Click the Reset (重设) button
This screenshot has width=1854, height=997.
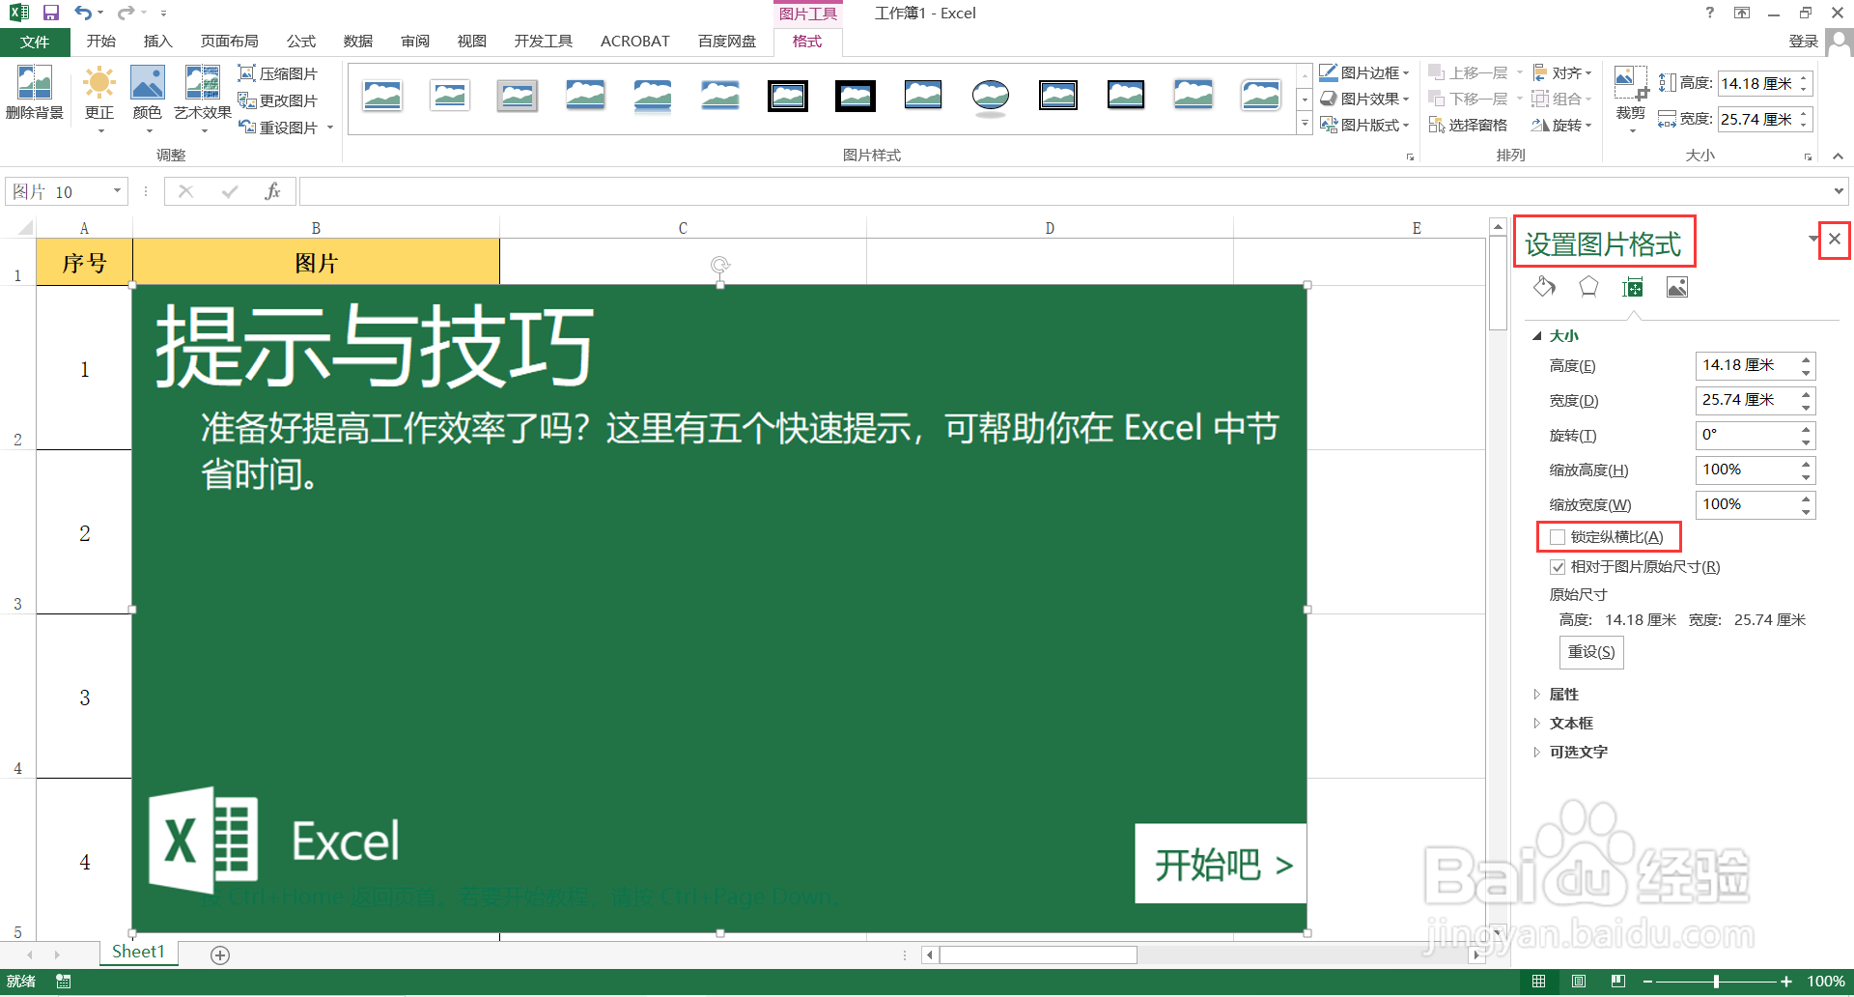(1591, 652)
